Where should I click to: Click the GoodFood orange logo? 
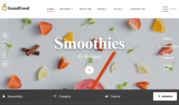[5, 7]
